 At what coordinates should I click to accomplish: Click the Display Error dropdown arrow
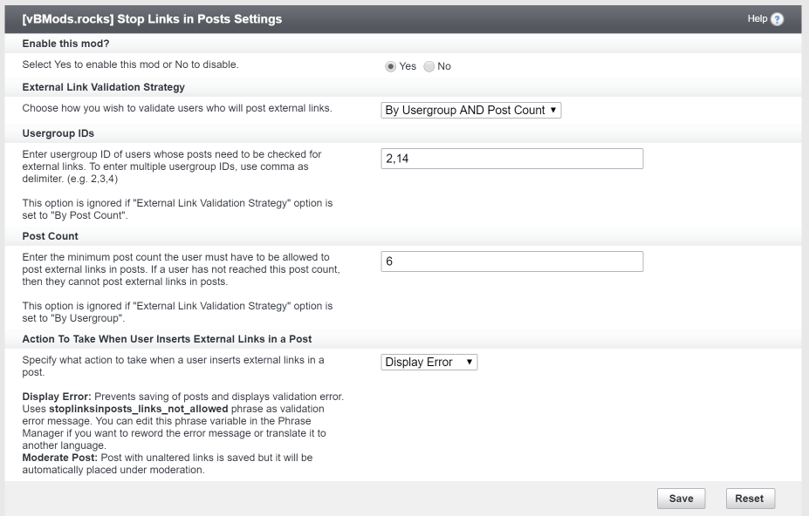(x=470, y=362)
